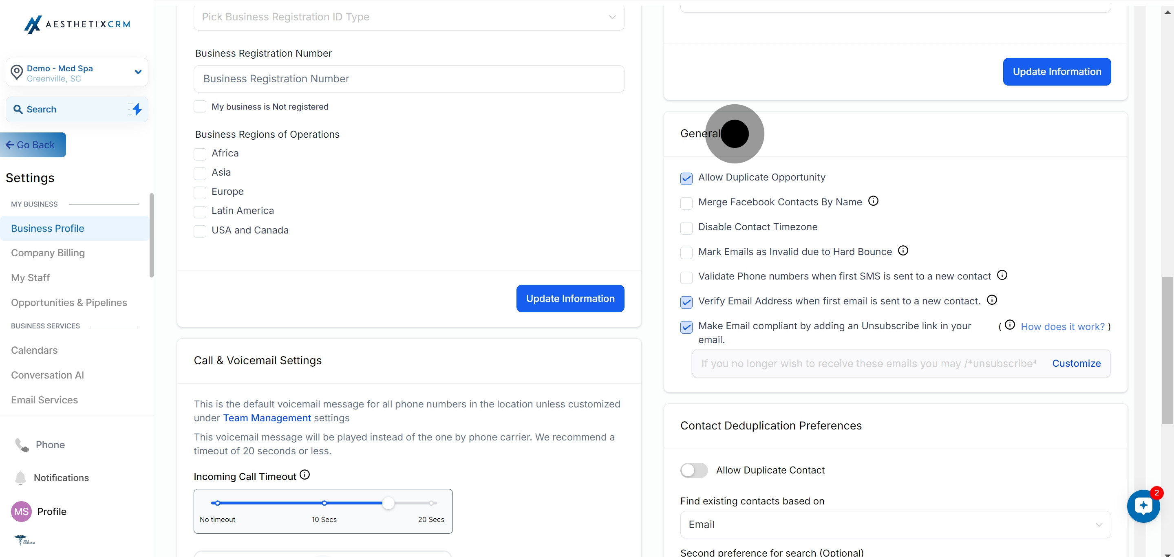The image size is (1174, 557).
Task: Open Find existing contacts Email dropdown
Action: coord(895,525)
